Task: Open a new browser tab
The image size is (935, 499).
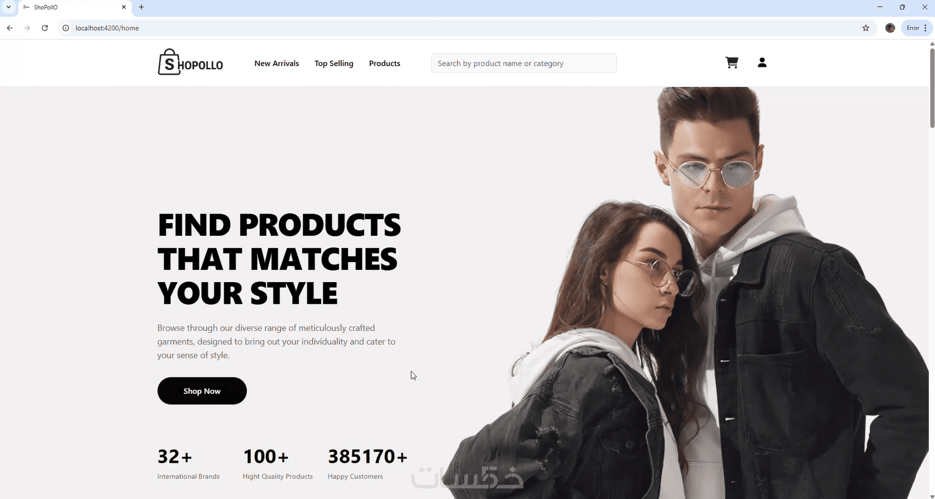Action: pyautogui.click(x=141, y=7)
